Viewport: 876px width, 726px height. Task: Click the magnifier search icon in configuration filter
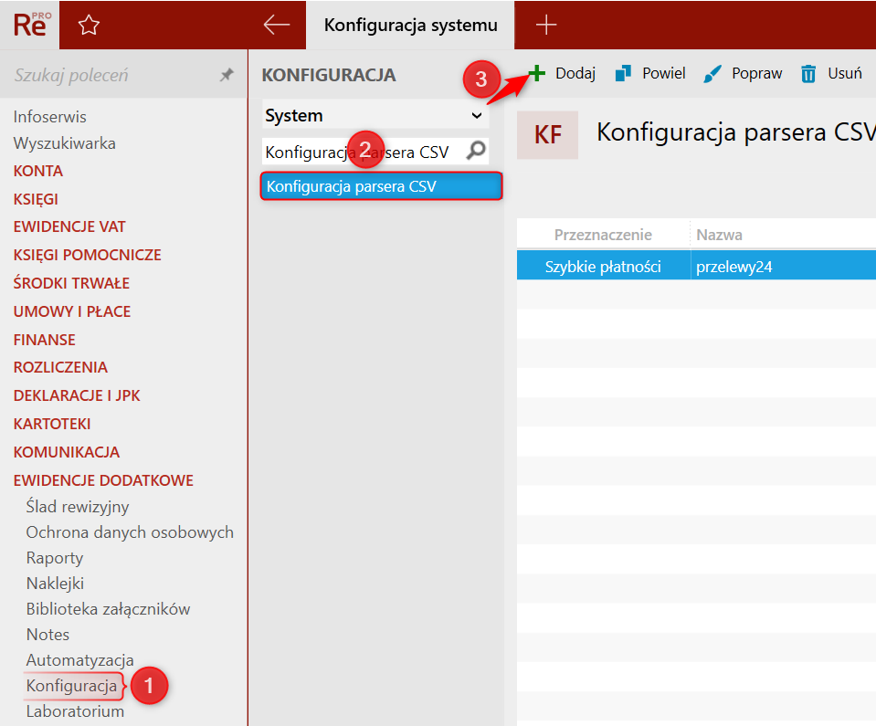click(476, 151)
